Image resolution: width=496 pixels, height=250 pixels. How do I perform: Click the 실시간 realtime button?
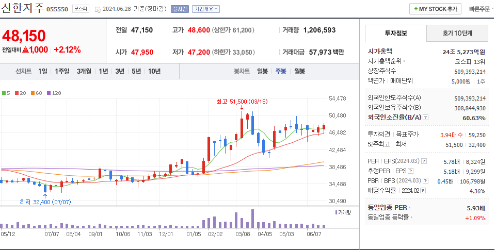coord(180,9)
